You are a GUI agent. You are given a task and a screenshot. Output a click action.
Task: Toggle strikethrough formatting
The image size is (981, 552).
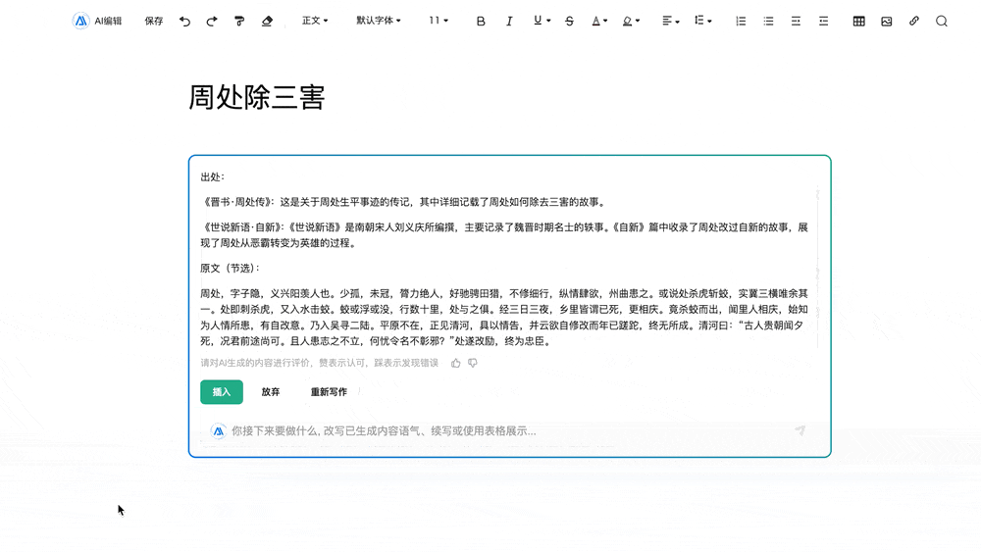tap(569, 21)
